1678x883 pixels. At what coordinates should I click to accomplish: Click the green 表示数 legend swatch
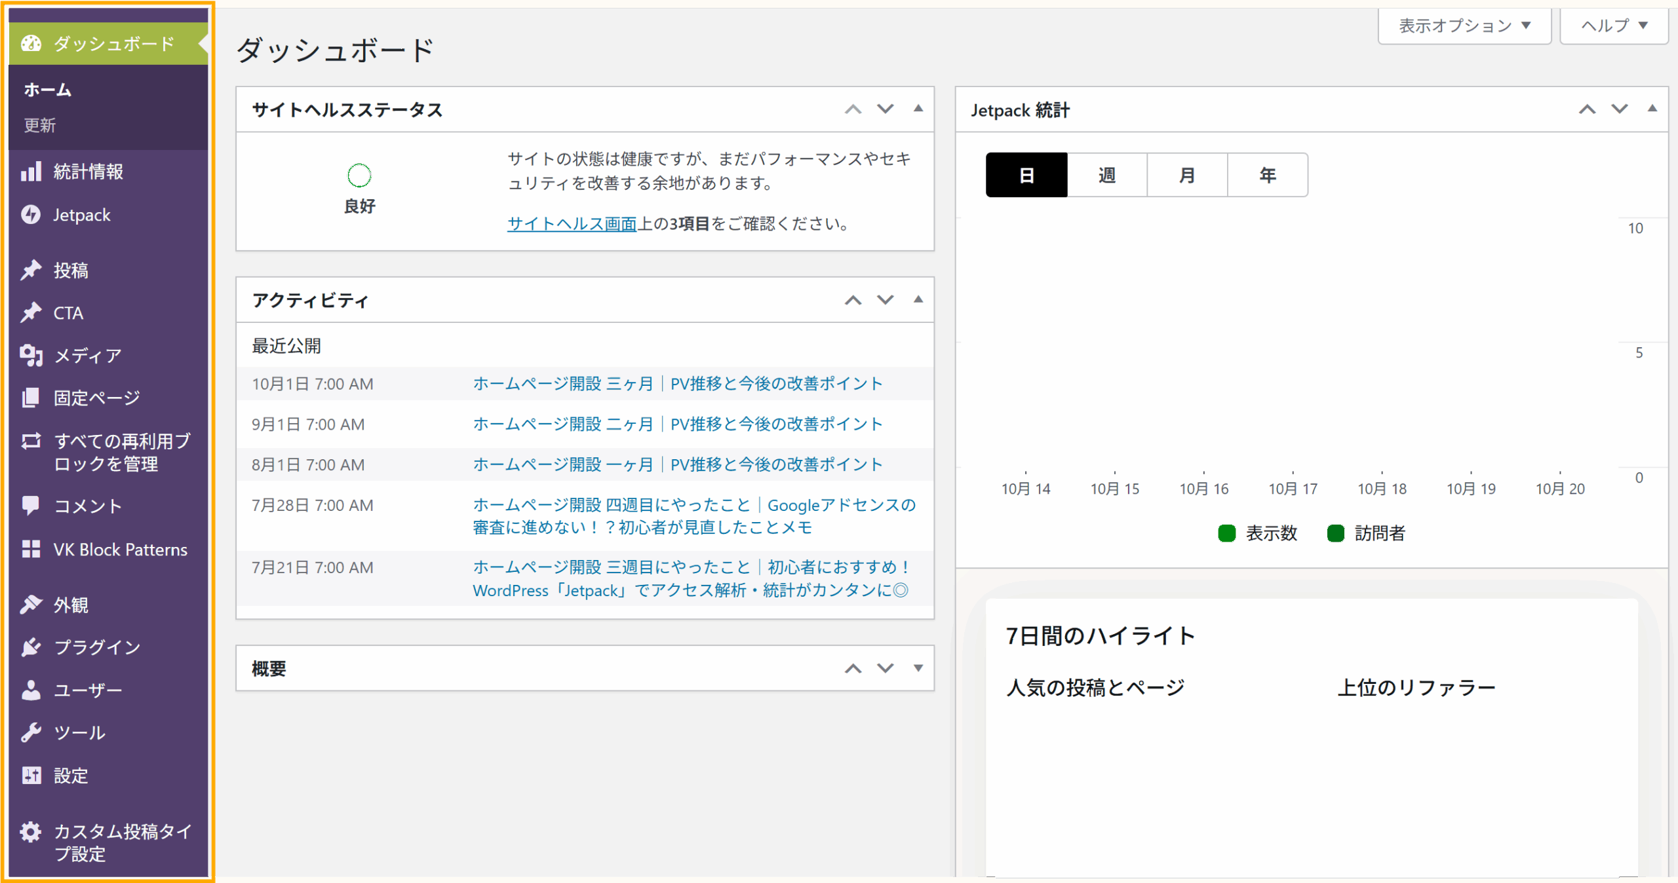tap(1226, 533)
